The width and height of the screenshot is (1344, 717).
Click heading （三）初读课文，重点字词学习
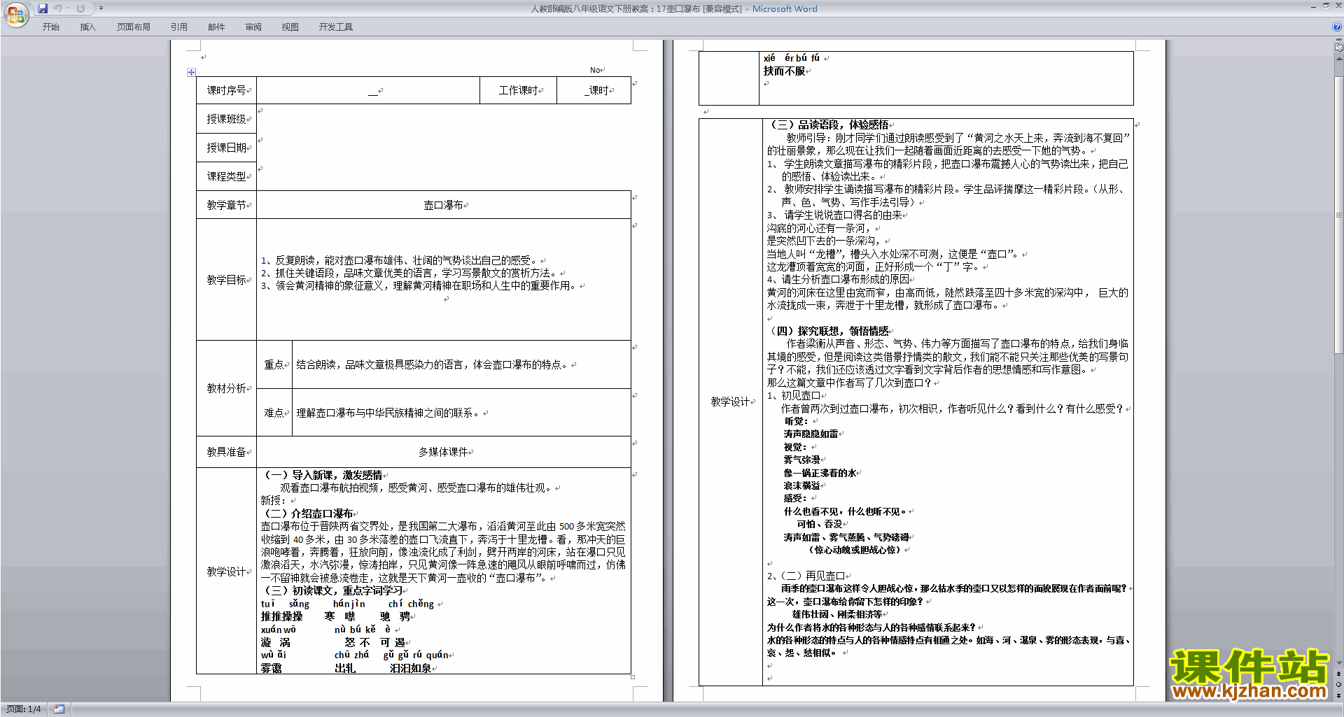[333, 590]
